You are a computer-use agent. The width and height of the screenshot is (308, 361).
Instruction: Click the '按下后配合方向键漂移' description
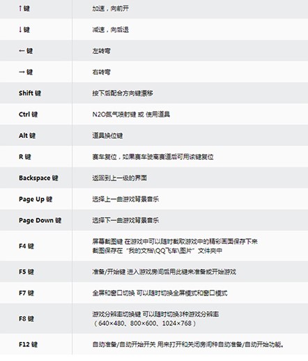[123, 93]
